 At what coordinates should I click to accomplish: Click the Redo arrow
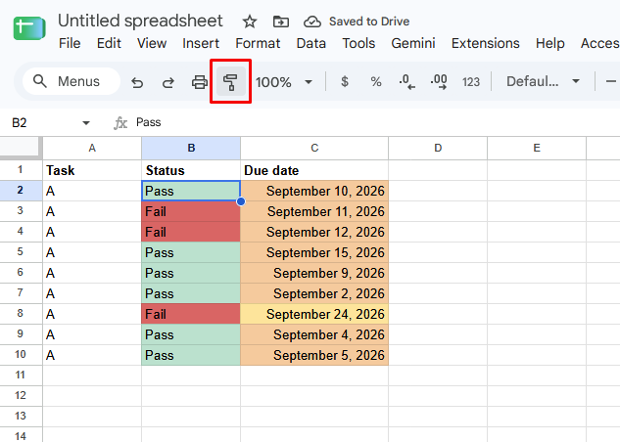coord(168,82)
